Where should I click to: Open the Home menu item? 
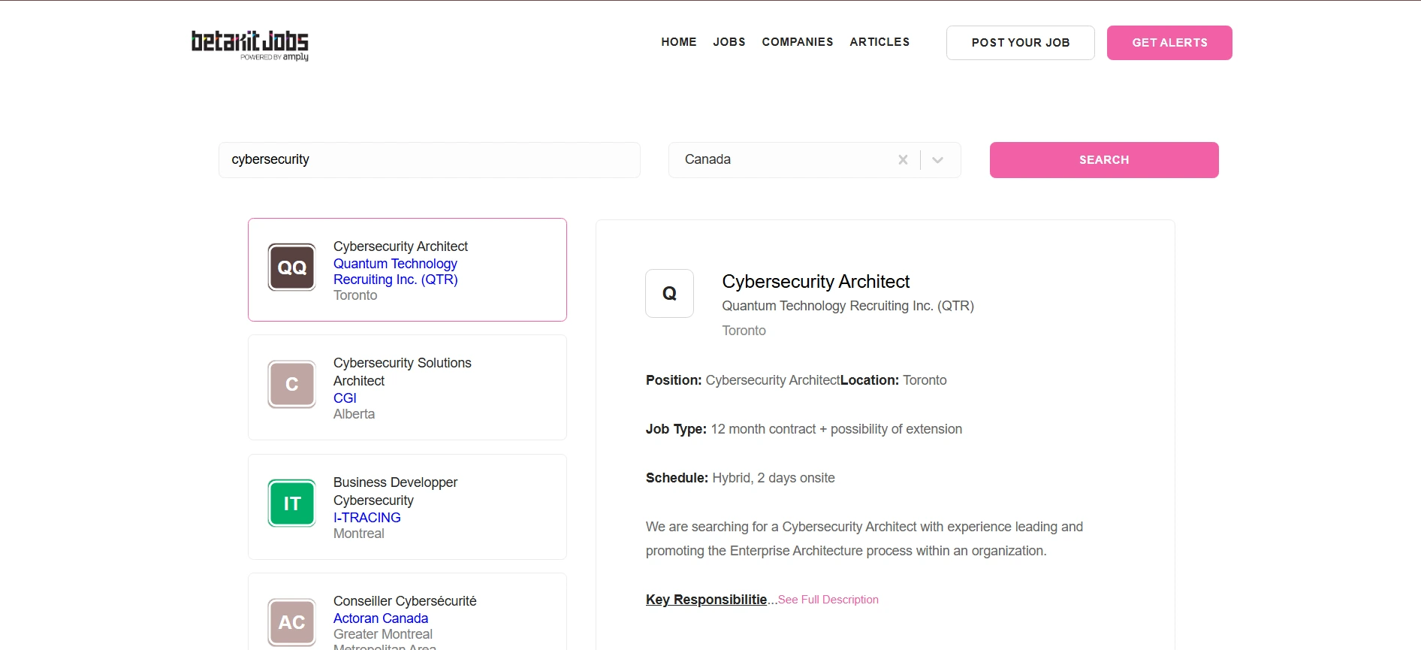[x=679, y=42]
